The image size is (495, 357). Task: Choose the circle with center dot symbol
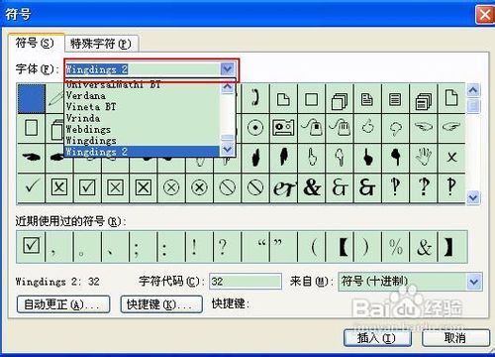255,128
